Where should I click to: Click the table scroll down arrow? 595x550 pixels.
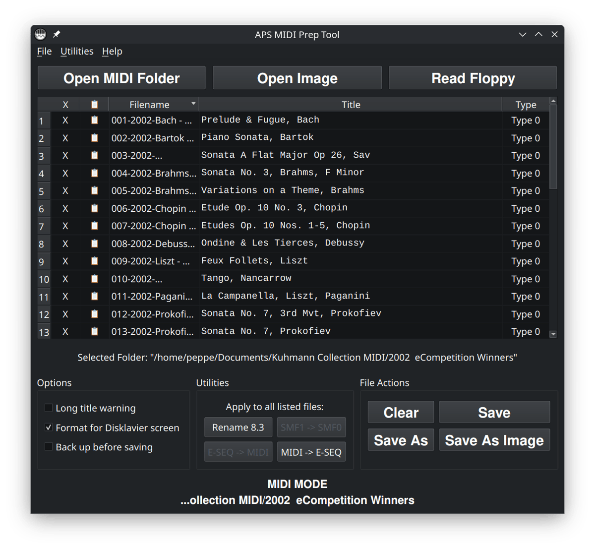pyautogui.click(x=553, y=334)
